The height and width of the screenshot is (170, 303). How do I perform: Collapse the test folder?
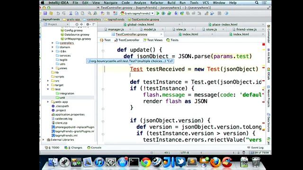(48, 89)
